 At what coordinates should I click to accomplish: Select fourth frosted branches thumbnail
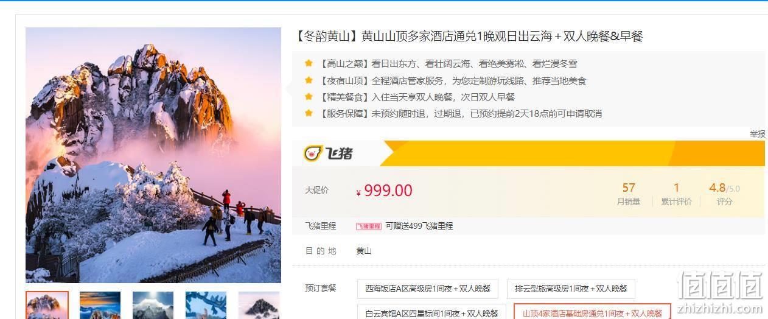click(x=206, y=305)
